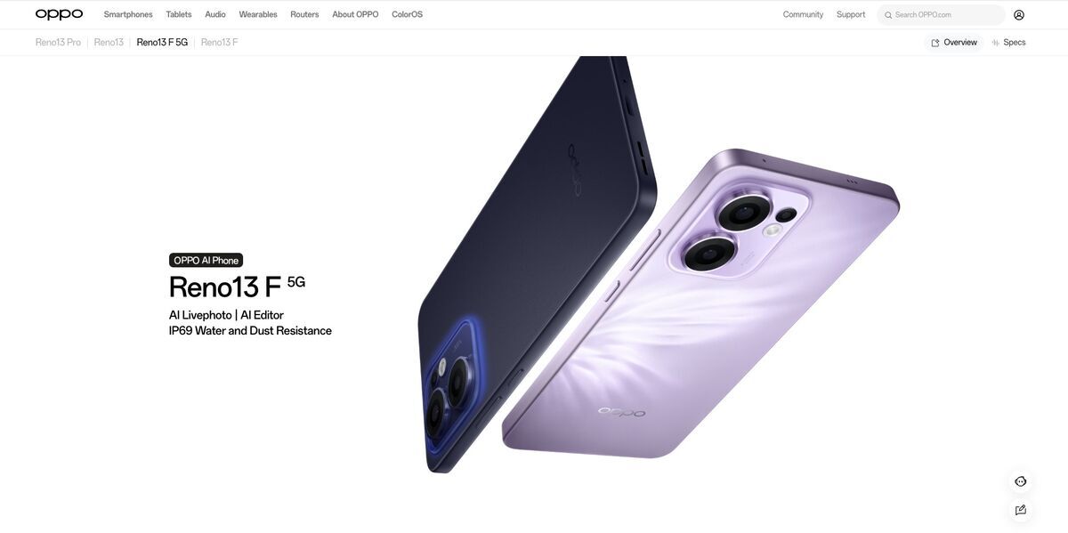
Task: Open the Wearables menu
Action: tap(258, 14)
